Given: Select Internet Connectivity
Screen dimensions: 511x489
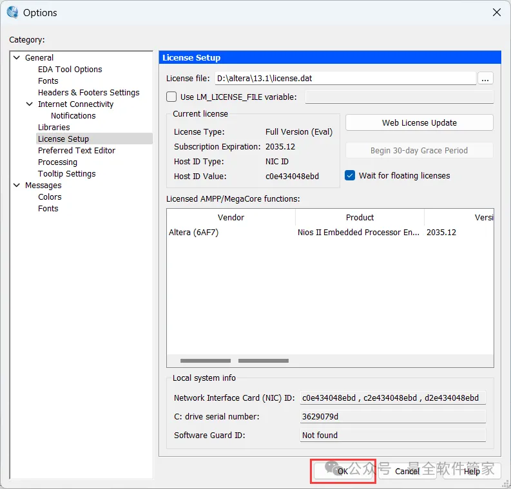Looking at the screenshot, I should point(75,104).
